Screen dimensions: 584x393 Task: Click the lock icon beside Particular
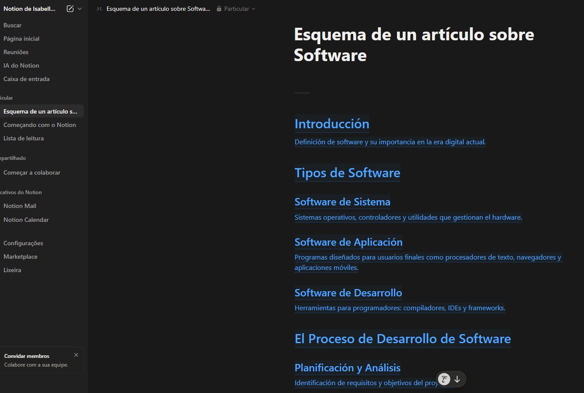pos(218,8)
